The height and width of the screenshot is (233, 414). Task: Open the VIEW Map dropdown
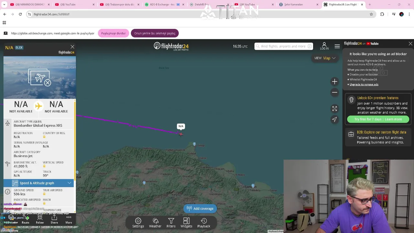coord(325,58)
